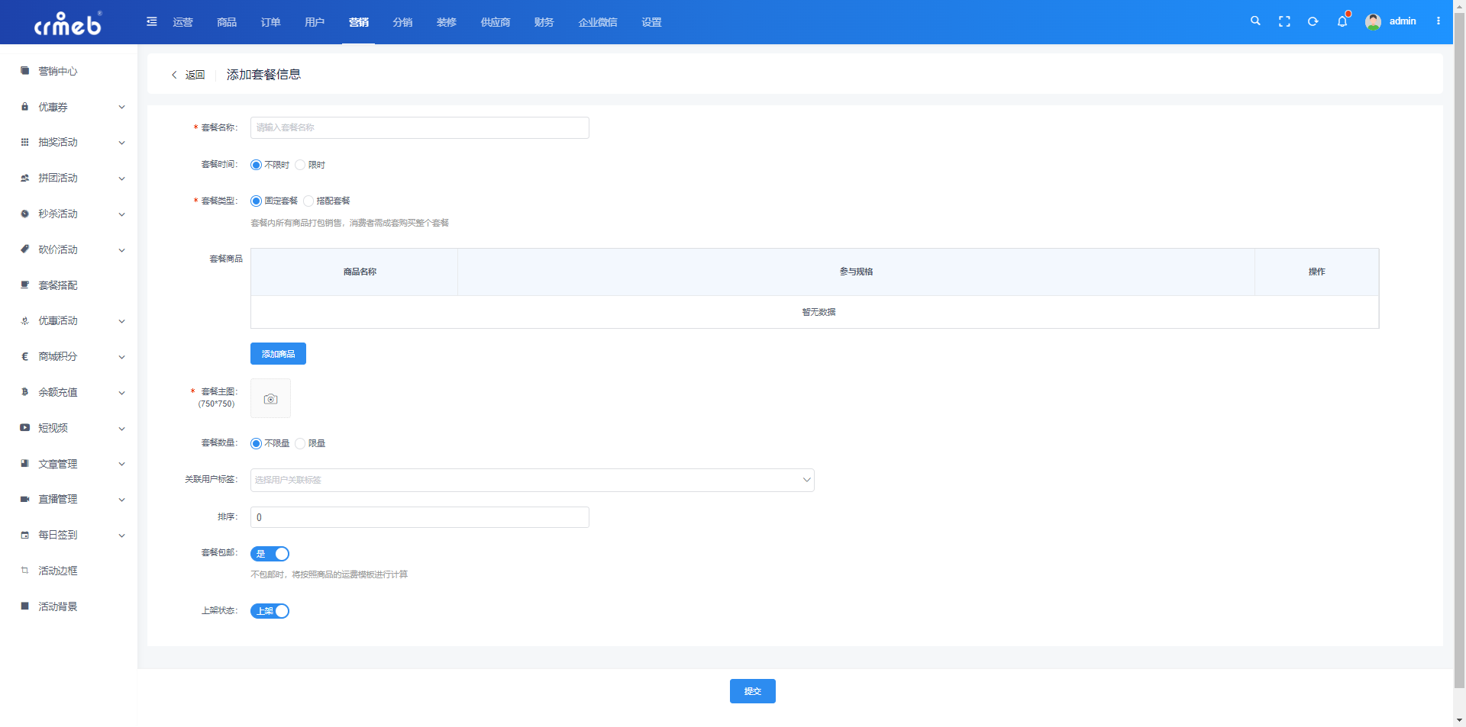Collapse sidebar with the menu fold icon
This screenshot has width=1466, height=727.
coord(152,21)
